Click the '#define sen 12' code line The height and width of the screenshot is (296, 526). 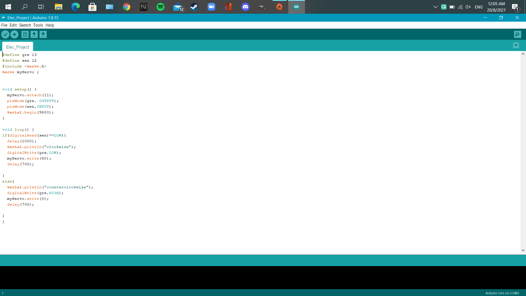19,61
